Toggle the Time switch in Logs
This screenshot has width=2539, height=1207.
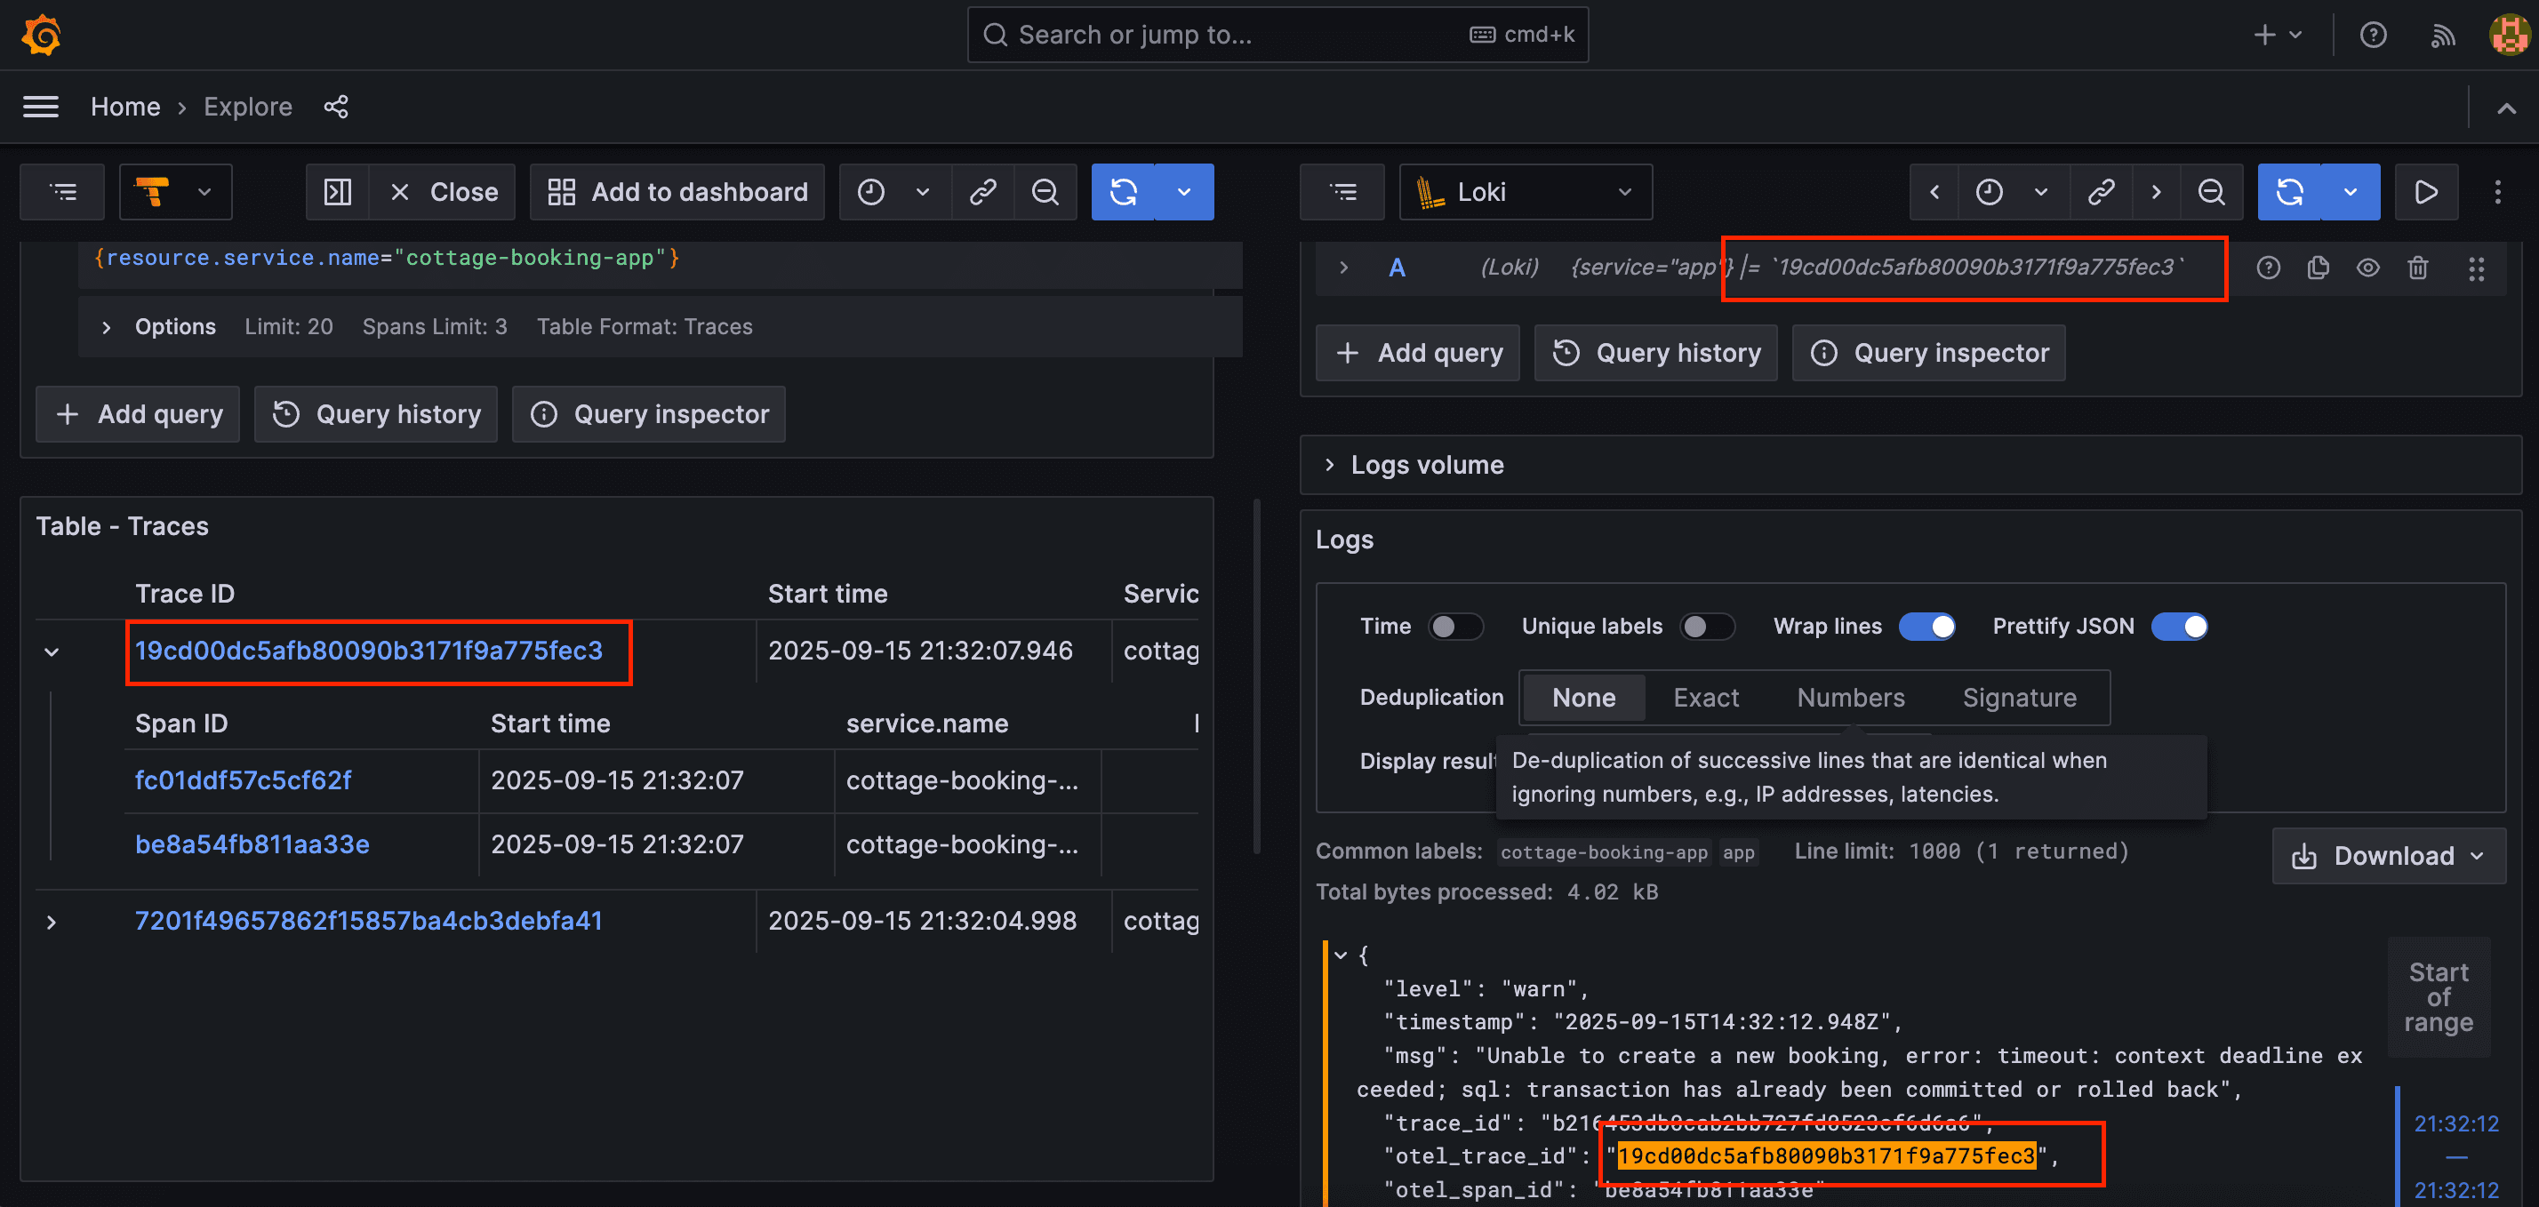1456,627
